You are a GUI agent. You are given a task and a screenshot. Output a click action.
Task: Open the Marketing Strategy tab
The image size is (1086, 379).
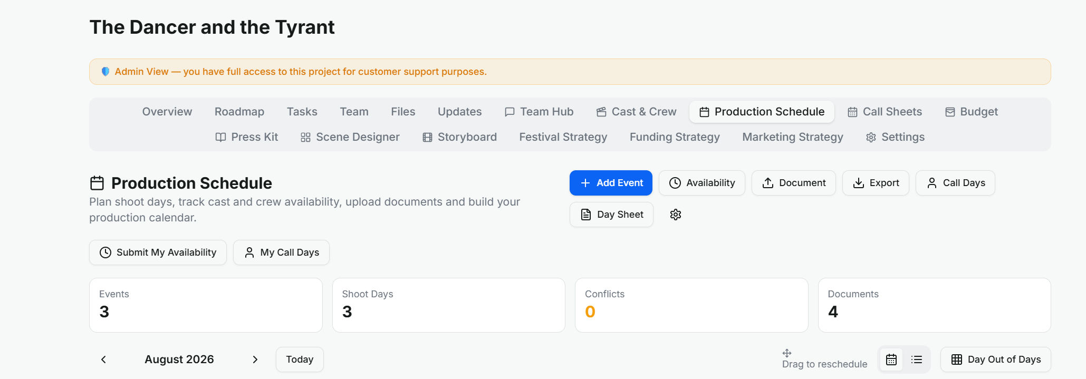tap(793, 137)
